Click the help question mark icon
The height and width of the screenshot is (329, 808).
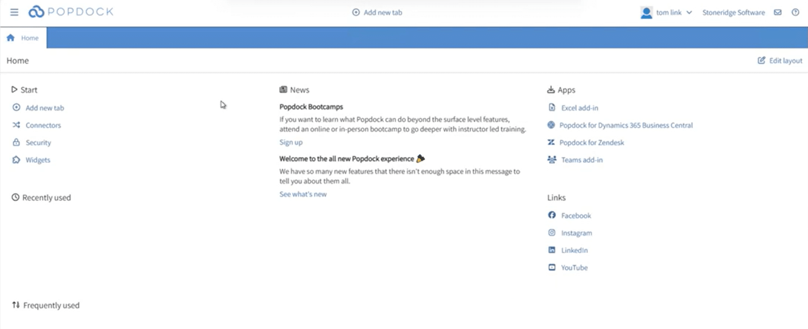coord(795,13)
